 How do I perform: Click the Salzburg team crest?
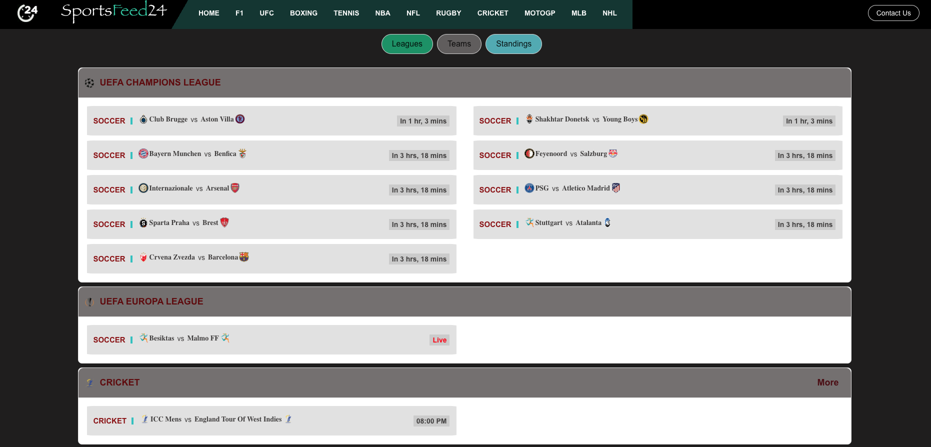(x=613, y=153)
